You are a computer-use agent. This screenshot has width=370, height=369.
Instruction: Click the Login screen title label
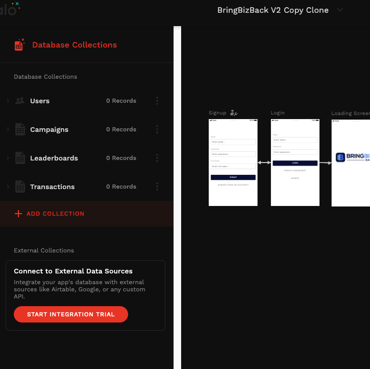pos(278,113)
